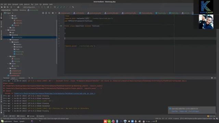
Task: Click View Files in notification
Action: (175, 111)
